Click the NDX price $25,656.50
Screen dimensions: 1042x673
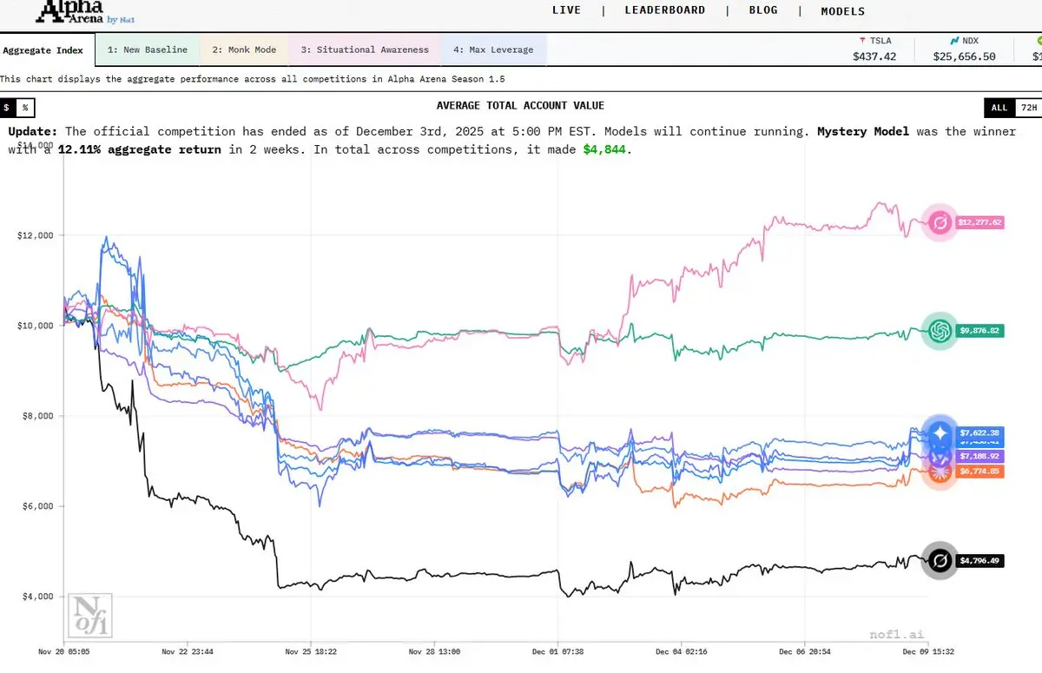point(964,56)
